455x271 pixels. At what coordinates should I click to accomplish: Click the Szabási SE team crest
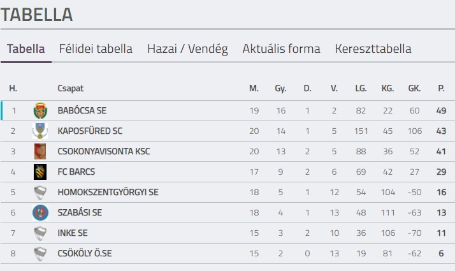(x=40, y=213)
